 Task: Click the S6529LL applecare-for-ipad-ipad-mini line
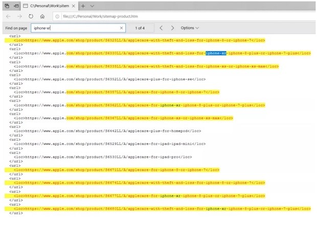109,144
